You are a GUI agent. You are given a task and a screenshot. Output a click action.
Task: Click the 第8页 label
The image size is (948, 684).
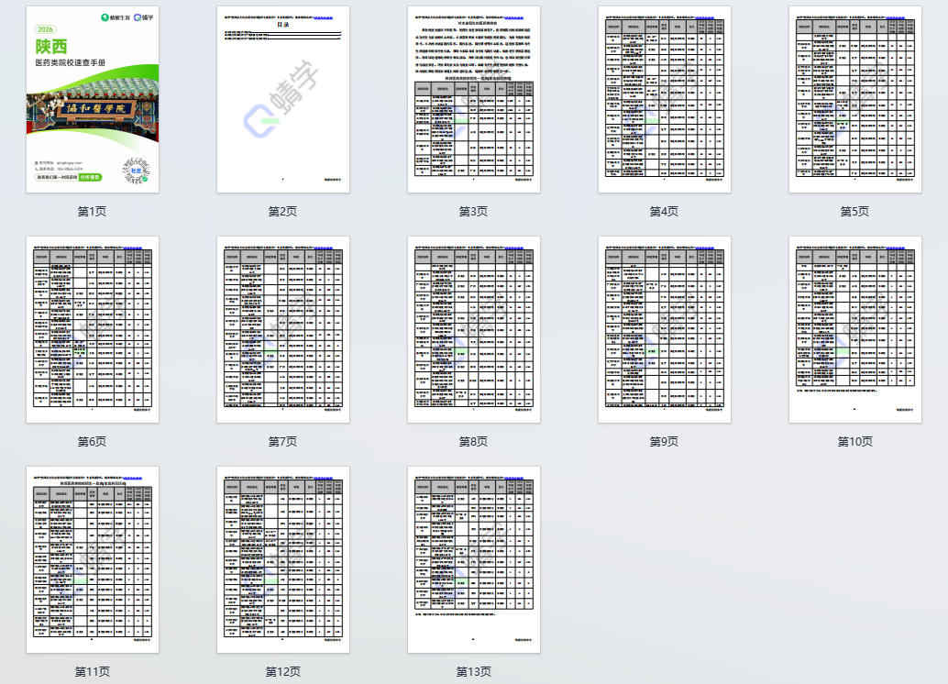[x=473, y=441]
